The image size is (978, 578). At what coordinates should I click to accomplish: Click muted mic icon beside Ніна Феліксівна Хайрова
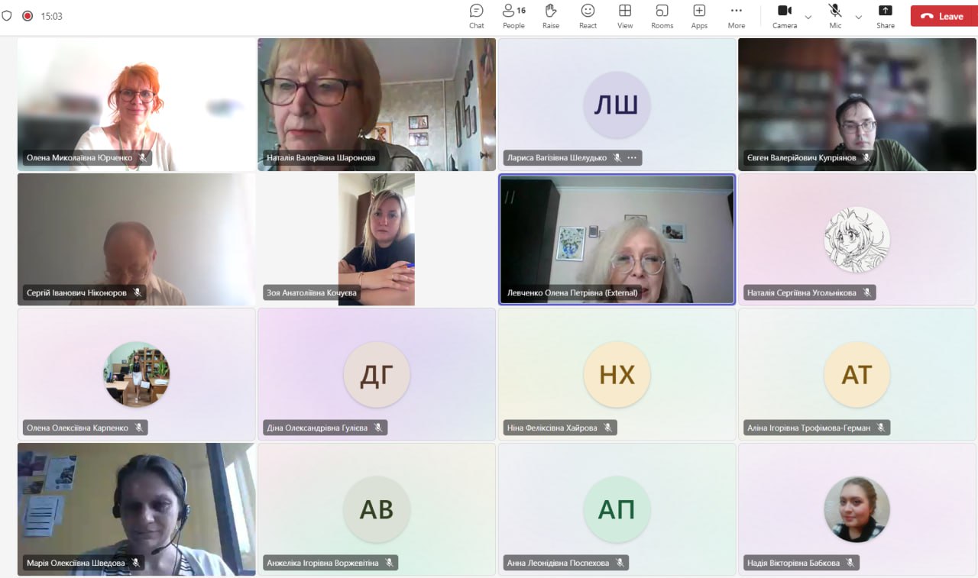coord(608,428)
